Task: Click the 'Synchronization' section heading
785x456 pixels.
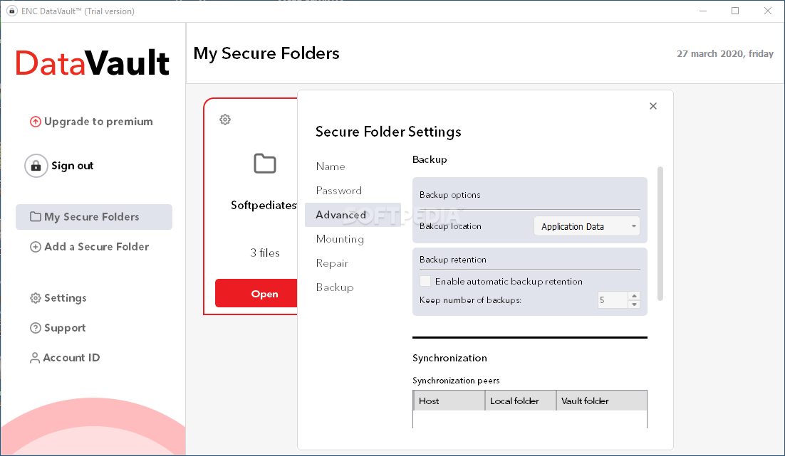Action: tap(449, 358)
